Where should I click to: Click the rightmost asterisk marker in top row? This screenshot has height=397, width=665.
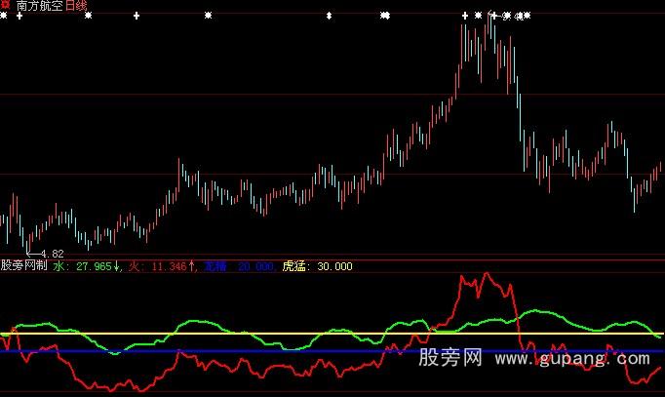pyautogui.click(x=528, y=17)
